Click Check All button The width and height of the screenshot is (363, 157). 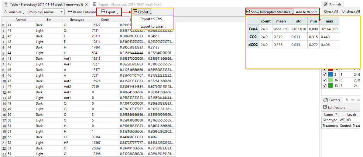(331, 11)
